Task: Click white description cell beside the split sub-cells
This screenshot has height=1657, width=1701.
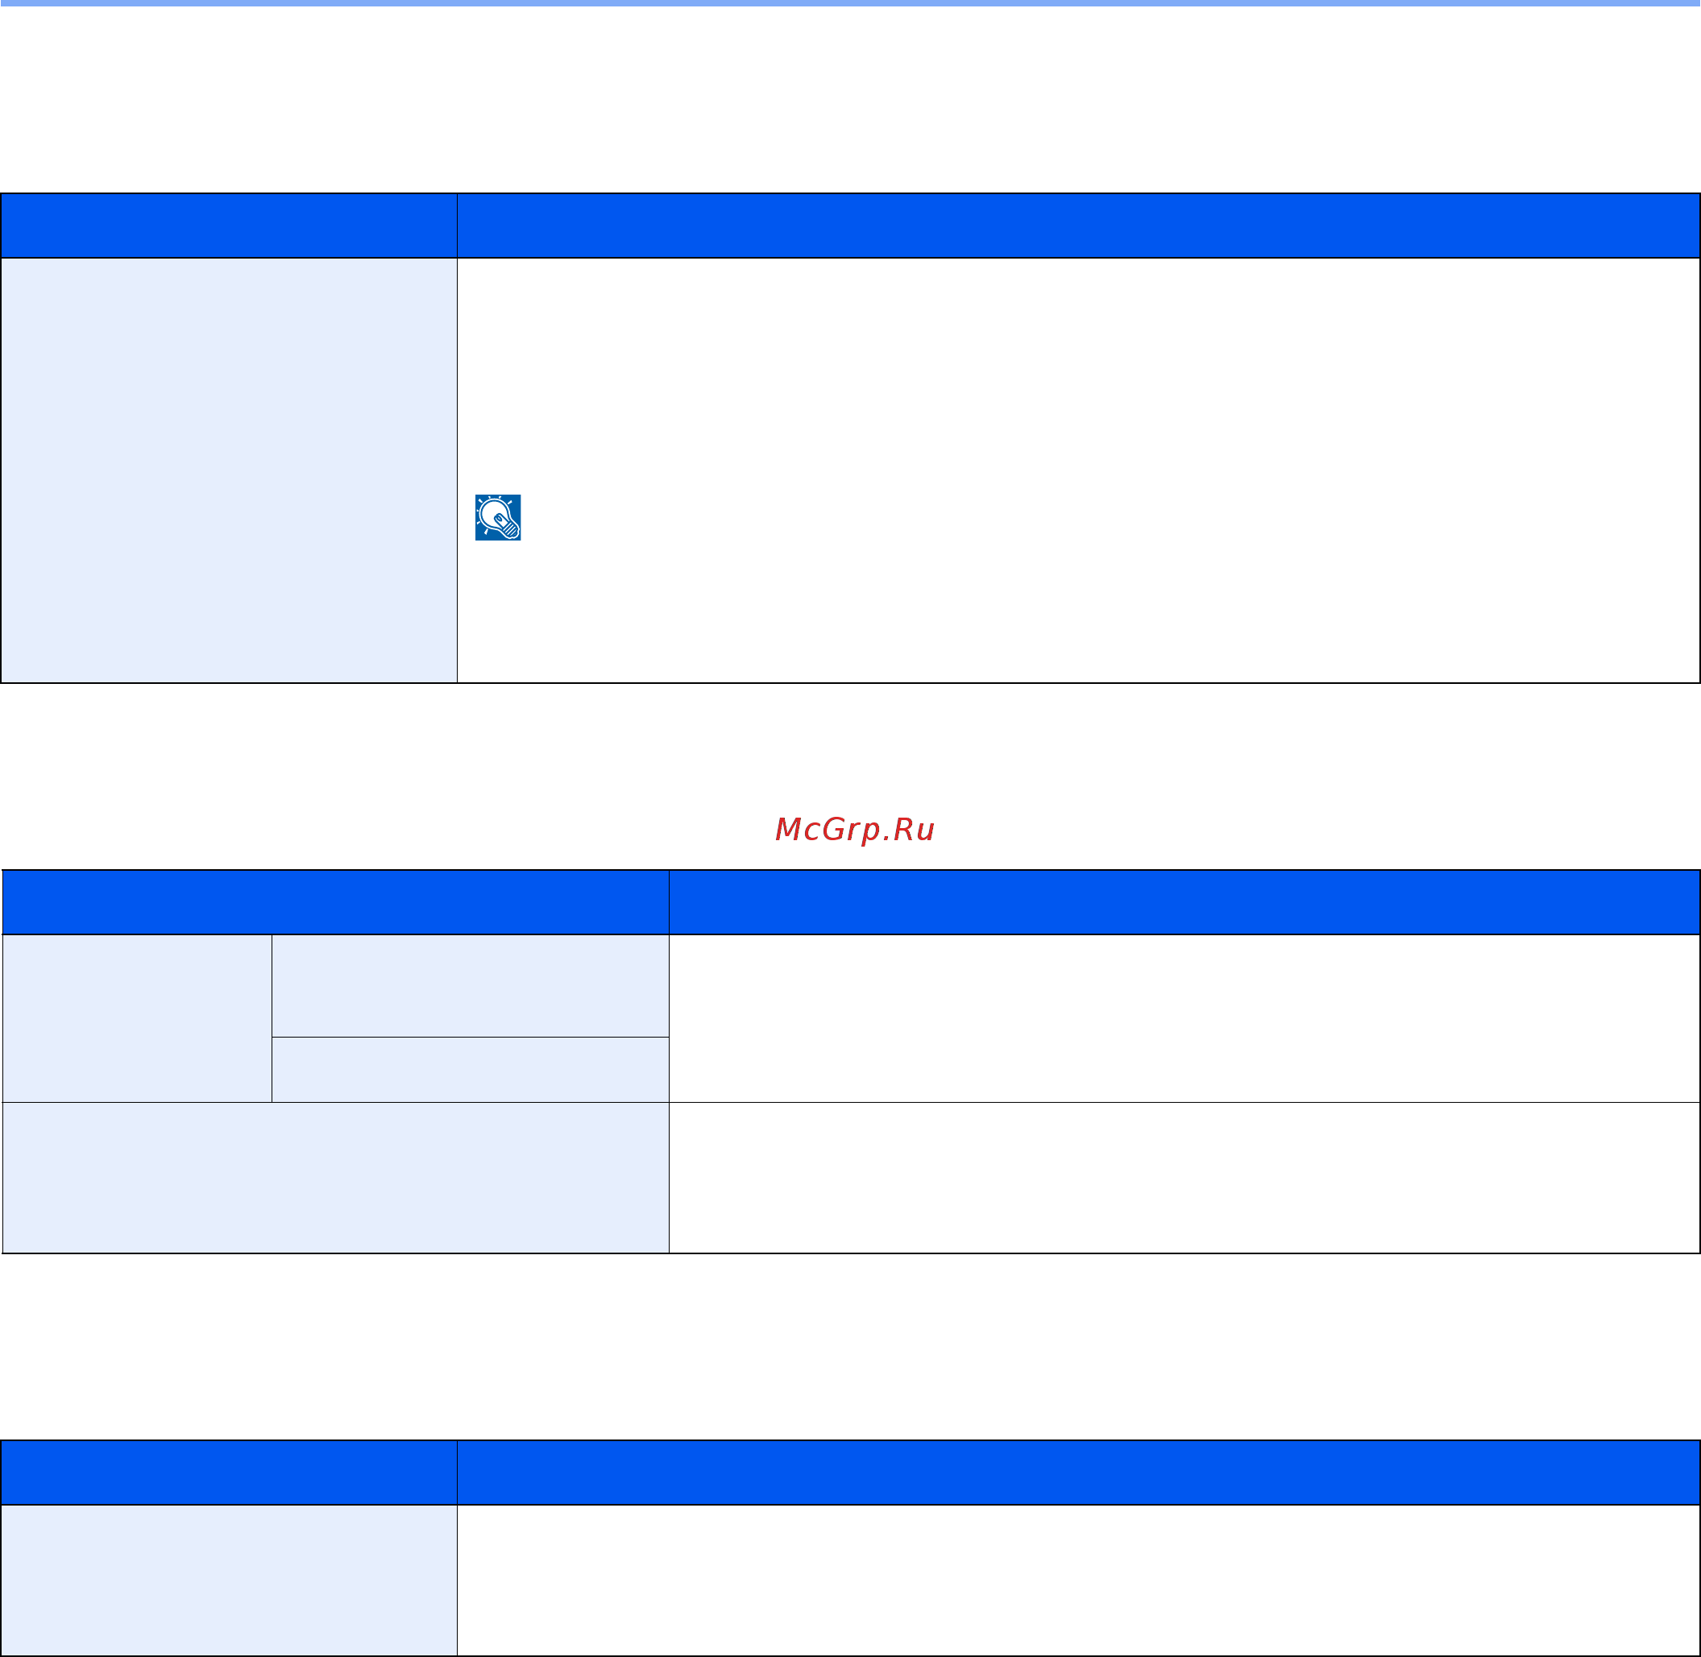Action: tap(1184, 1018)
